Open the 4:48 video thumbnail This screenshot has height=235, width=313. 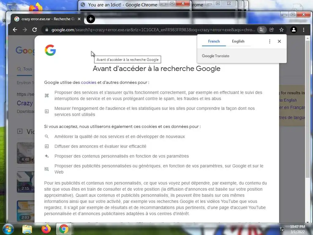click(26, 153)
